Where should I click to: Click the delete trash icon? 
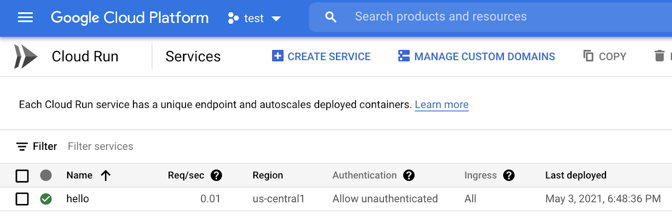[x=659, y=56]
